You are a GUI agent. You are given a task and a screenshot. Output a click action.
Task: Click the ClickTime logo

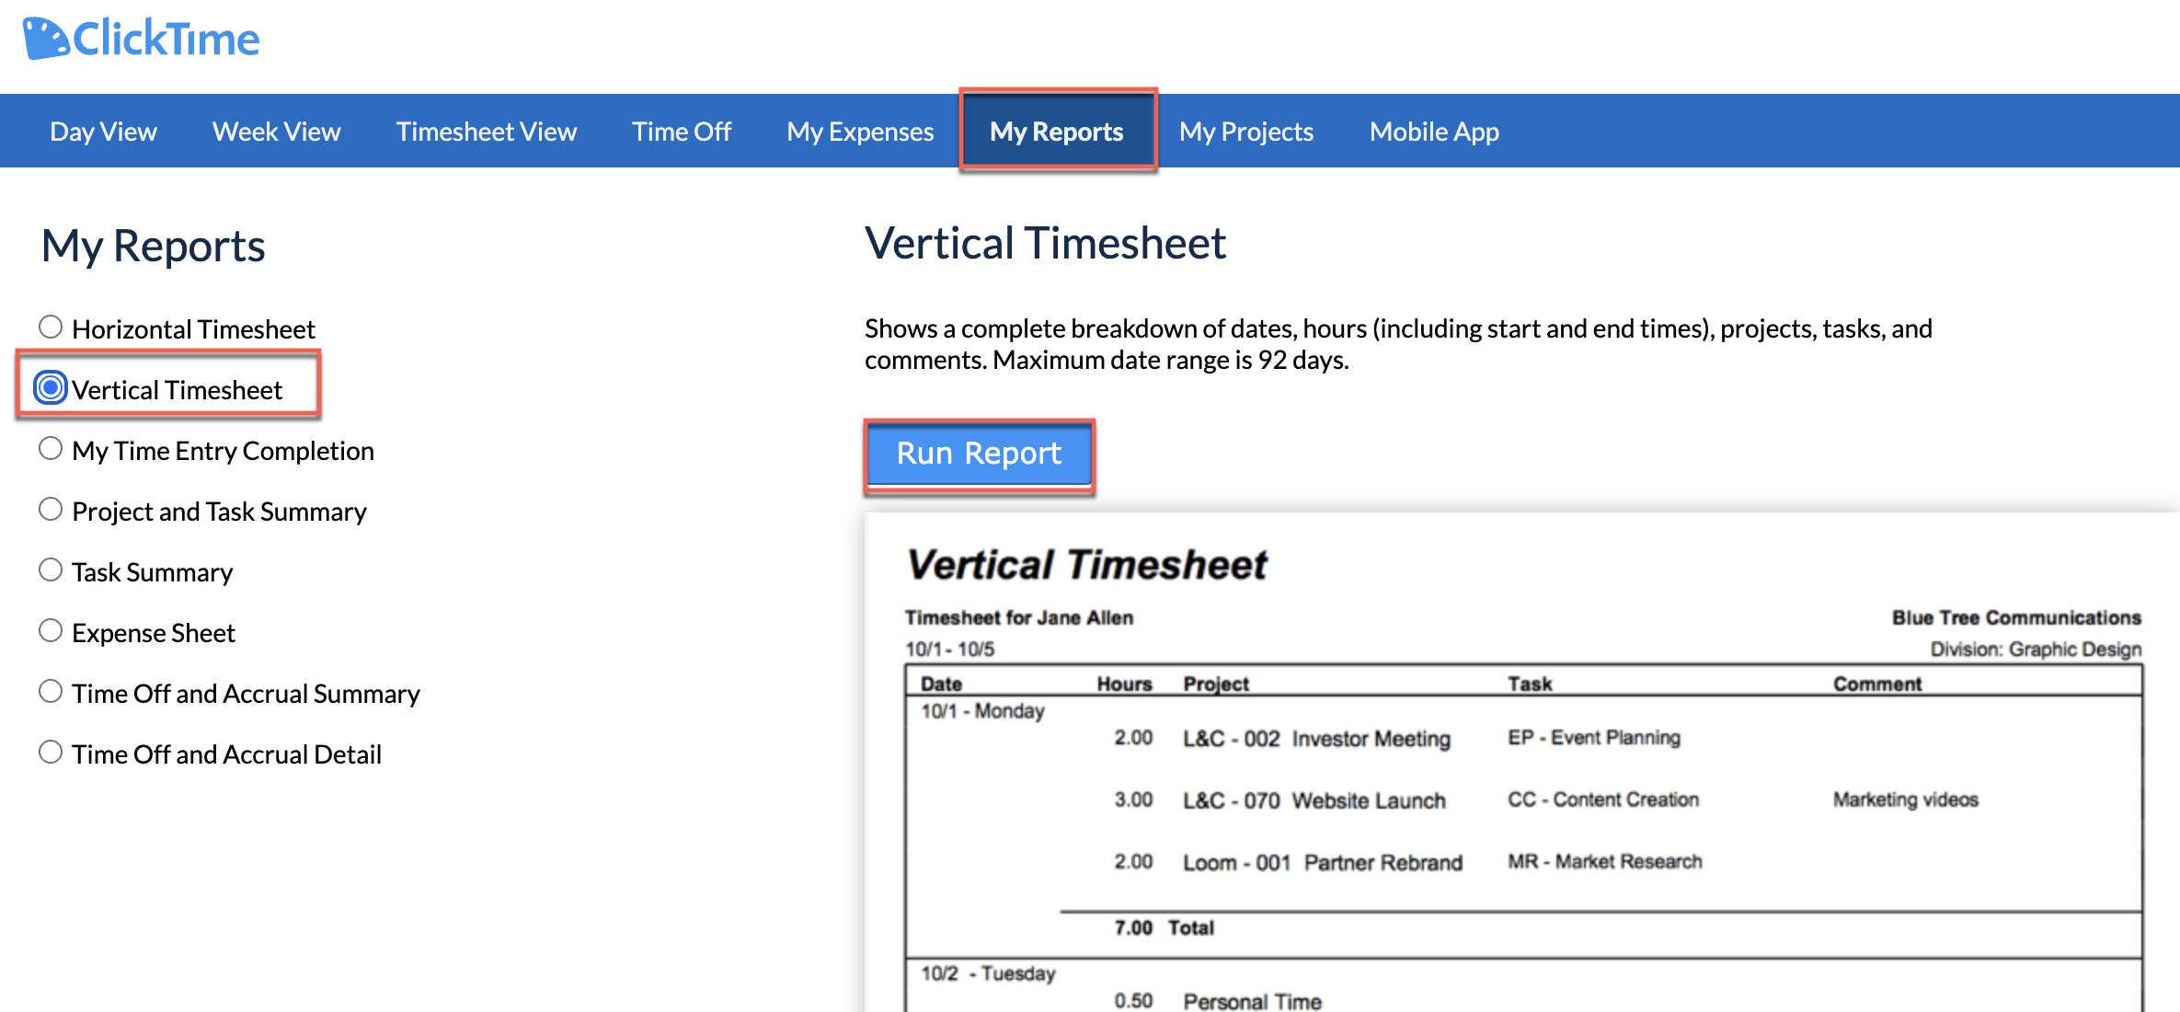(141, 39)
